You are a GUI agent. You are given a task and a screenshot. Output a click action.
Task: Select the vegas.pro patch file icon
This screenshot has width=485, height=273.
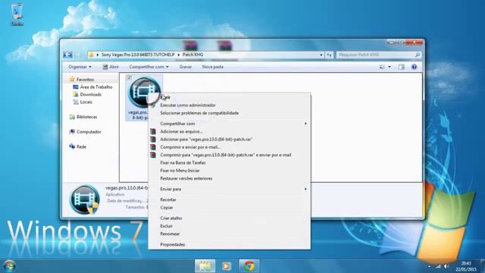point(145,93)
